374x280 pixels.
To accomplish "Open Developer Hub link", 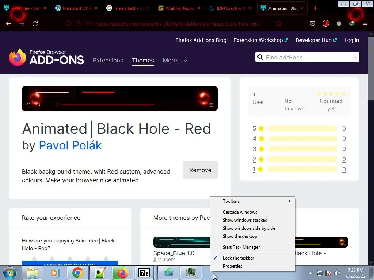I will click(316, 40).
